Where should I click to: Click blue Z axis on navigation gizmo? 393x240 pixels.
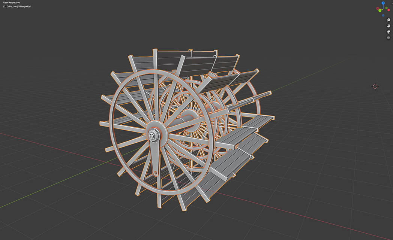pyautogui.click(x=383, y=3)
